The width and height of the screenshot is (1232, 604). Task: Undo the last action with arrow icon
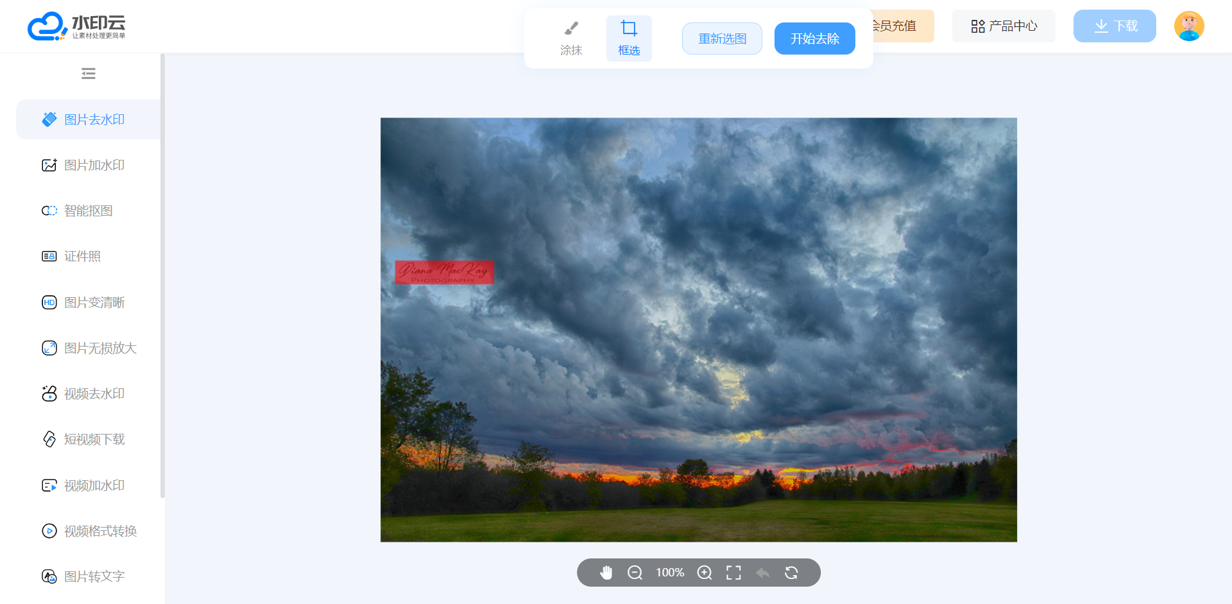click(x=762, y=573)
